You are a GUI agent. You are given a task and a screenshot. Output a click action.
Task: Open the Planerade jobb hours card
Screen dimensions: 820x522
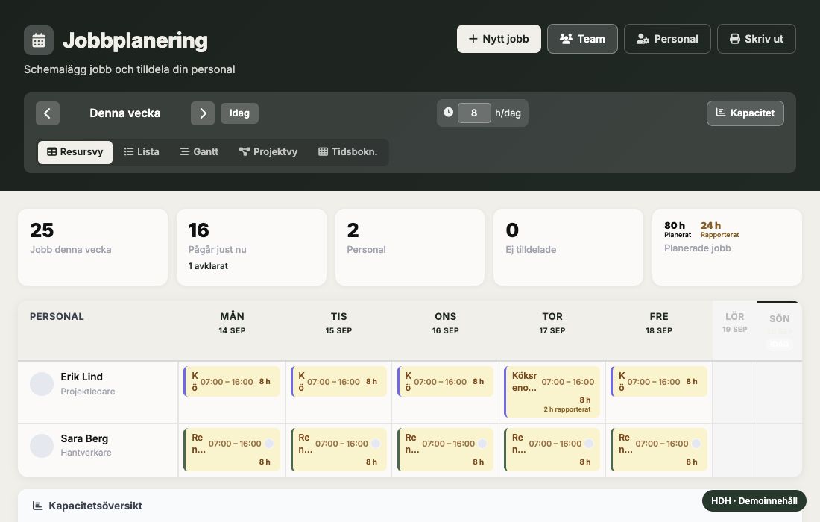(727, 248)
